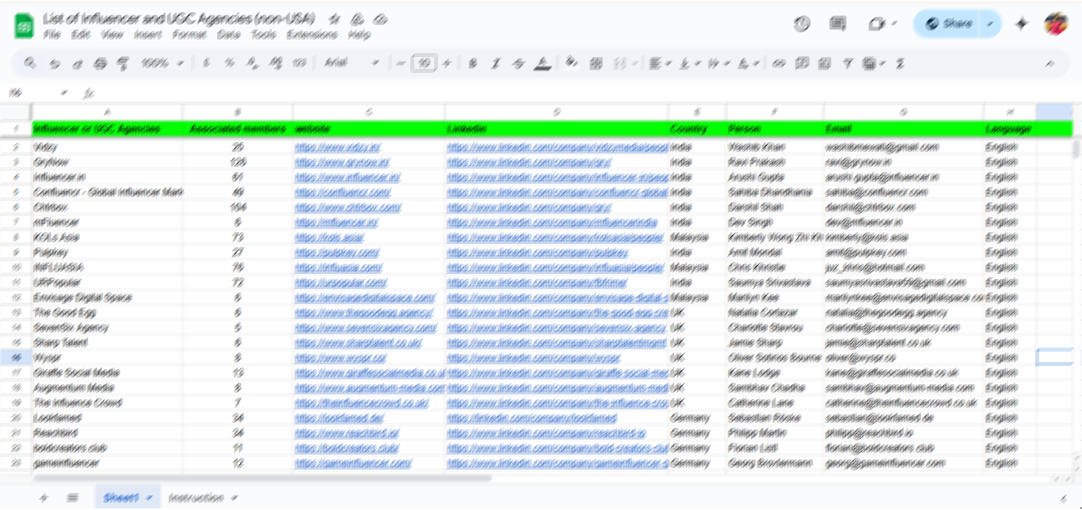The height and width of the screenshot is (510, 1082).
Task: Switch to the Instruction sheet tab
Action: 203,497
